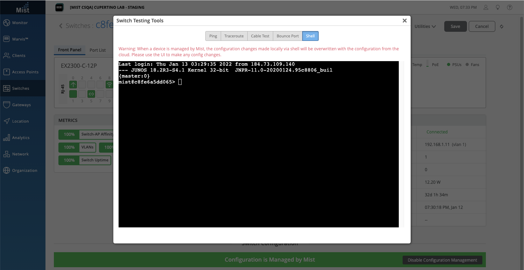Screen dimensions: 524x270
Task: Click the METRICS section header
Action: point(68,120)
